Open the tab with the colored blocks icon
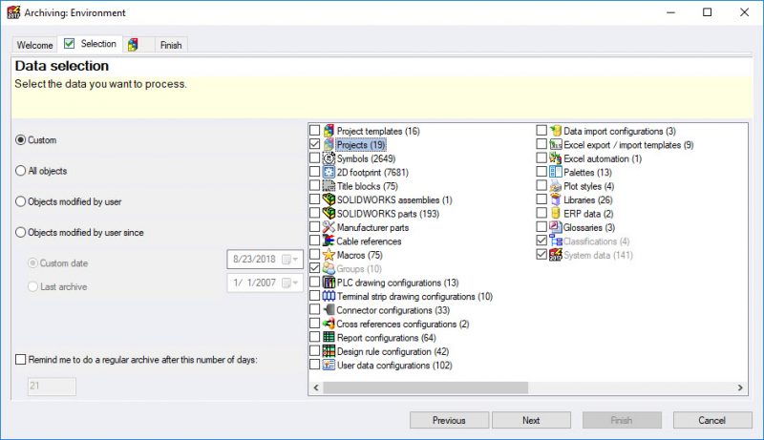 tap(138, 45)
